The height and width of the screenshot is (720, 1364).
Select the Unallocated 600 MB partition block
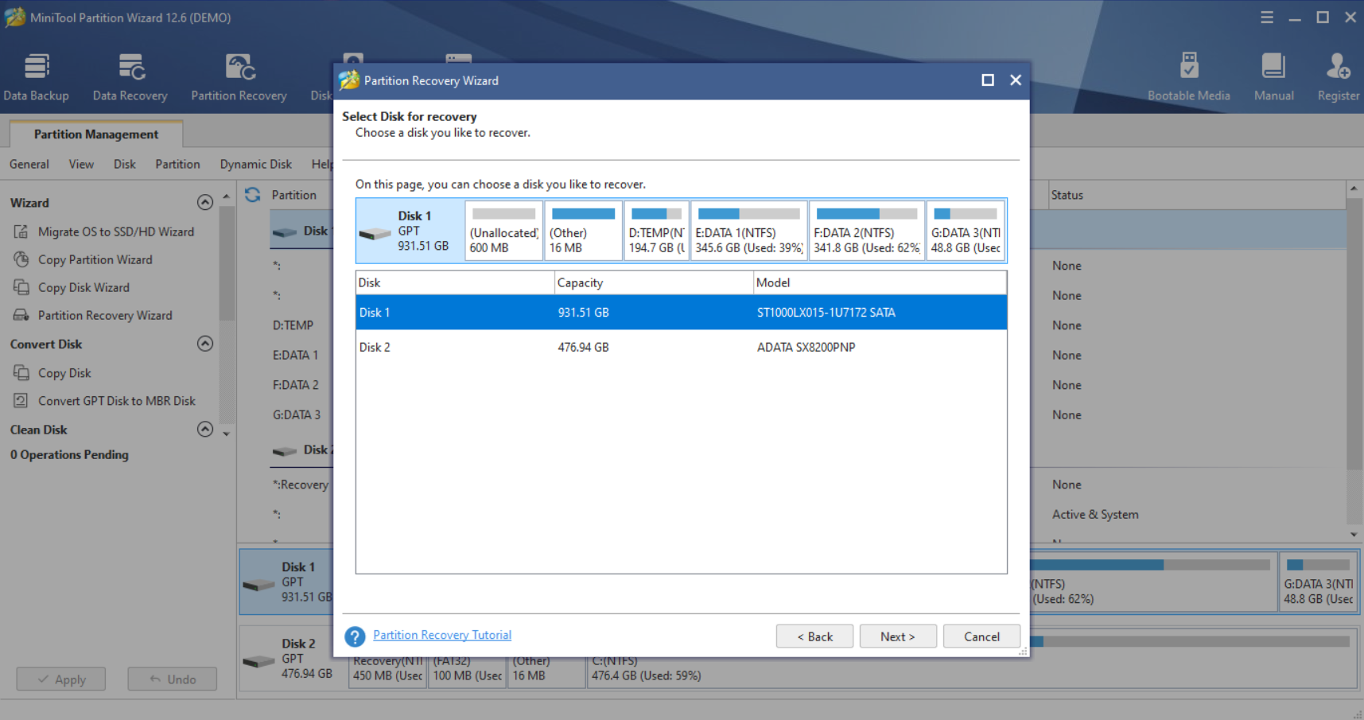(x=504, y=231)
